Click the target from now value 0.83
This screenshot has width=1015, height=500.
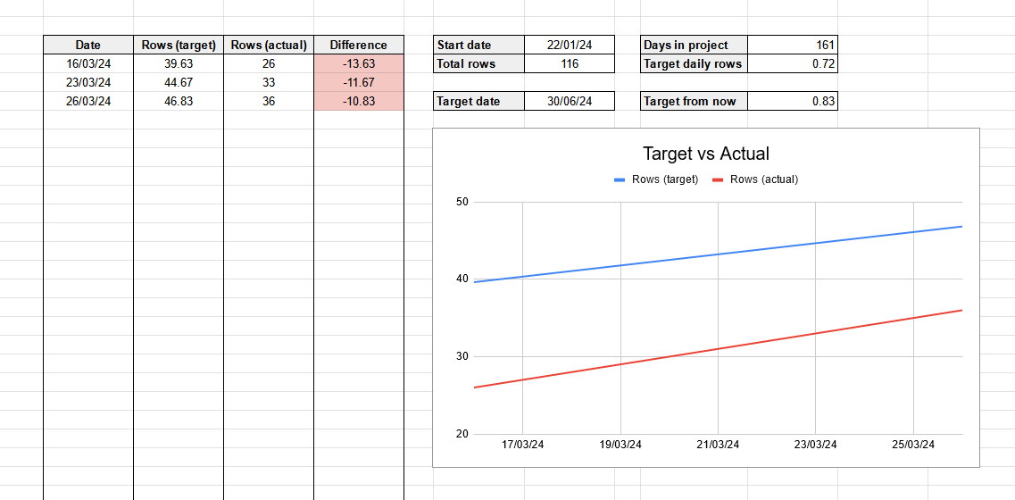click(793, 102)
